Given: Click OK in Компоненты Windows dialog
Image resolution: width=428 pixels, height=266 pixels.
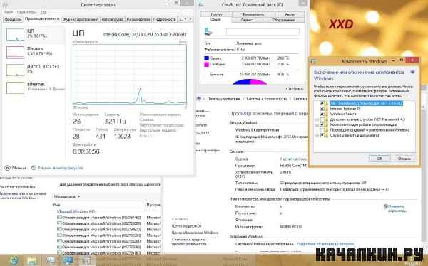Looking at the screenshot, I should (379, 159).
